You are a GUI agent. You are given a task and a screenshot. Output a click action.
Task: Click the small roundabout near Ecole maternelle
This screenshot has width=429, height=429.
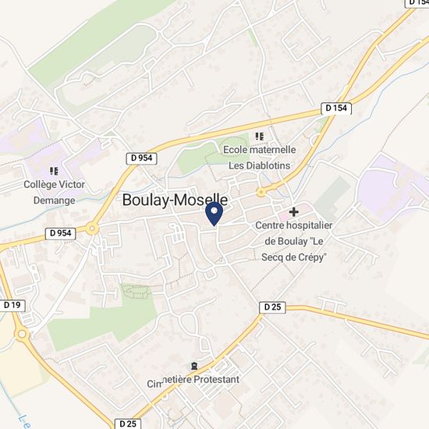coord(261,193)
